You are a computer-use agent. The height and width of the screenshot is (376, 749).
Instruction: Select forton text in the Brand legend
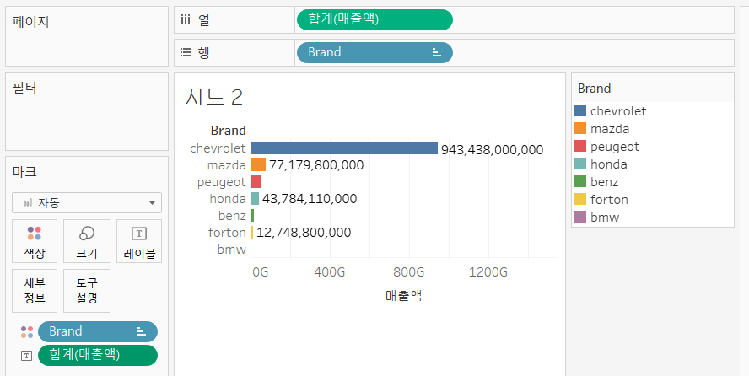(609, 200)
